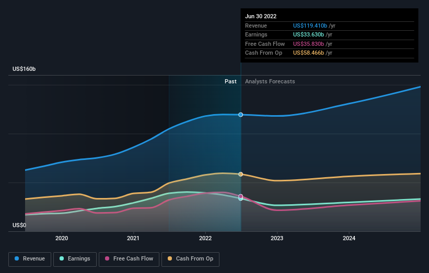The width and height of the screenshot is (429, 273).
Task: Click the US$119.410b revenue value
Action: click(310, 26)
